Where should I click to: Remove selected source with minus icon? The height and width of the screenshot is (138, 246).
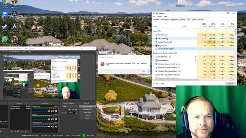click(x=15, y=131)
